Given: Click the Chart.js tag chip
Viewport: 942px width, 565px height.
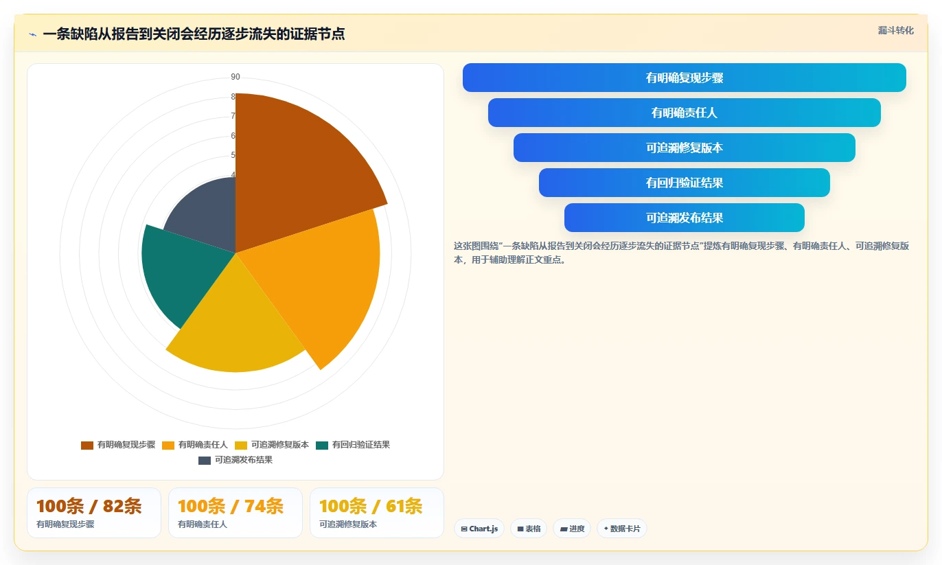Looking at the screenshot, I should click(479, 529).
